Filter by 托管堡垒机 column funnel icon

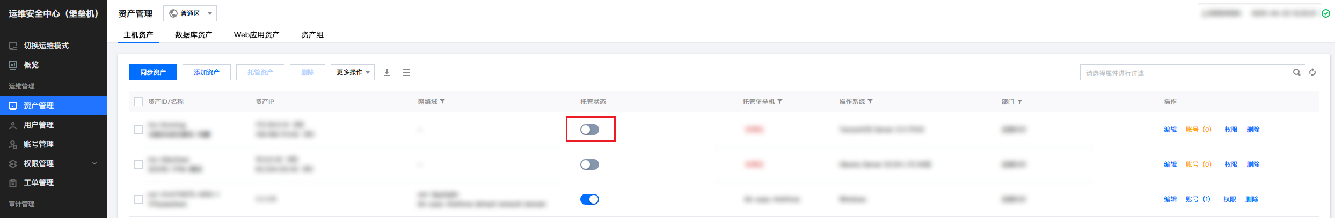pos(780,102)
